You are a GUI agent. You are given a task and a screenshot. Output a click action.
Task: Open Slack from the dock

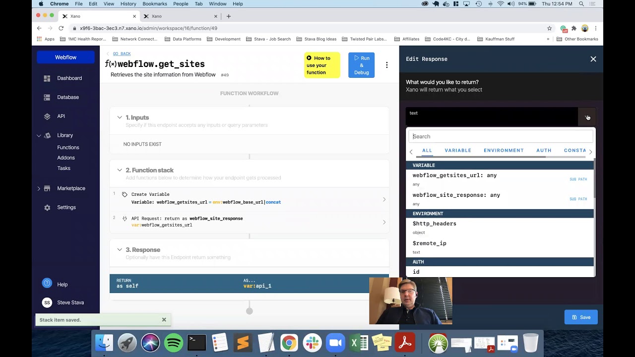click(x=313, y=343)
